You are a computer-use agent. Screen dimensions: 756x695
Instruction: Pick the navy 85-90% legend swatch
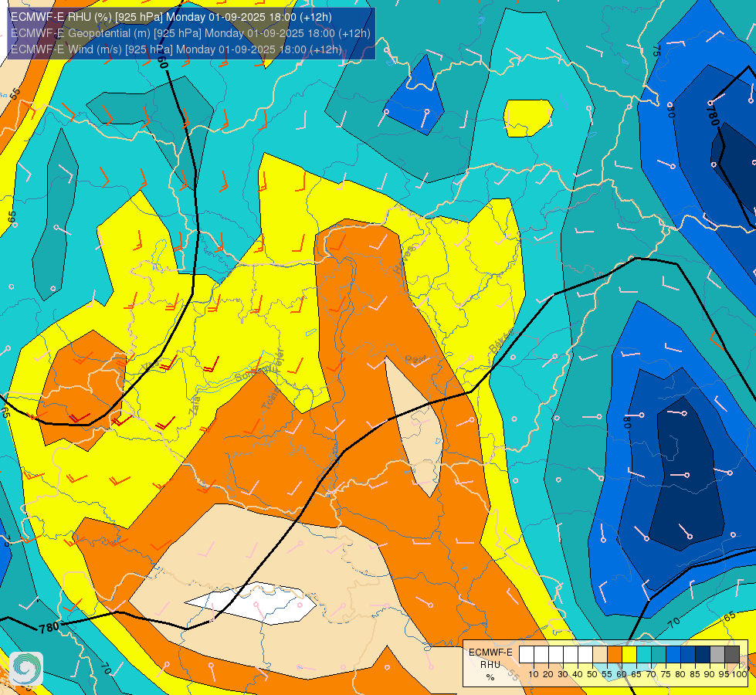click(x=703, y=654)
